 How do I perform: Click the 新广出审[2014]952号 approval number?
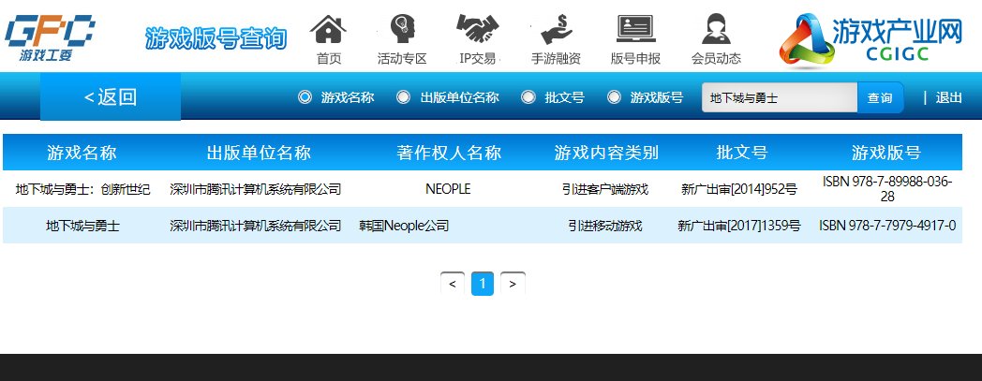(739, 189)
